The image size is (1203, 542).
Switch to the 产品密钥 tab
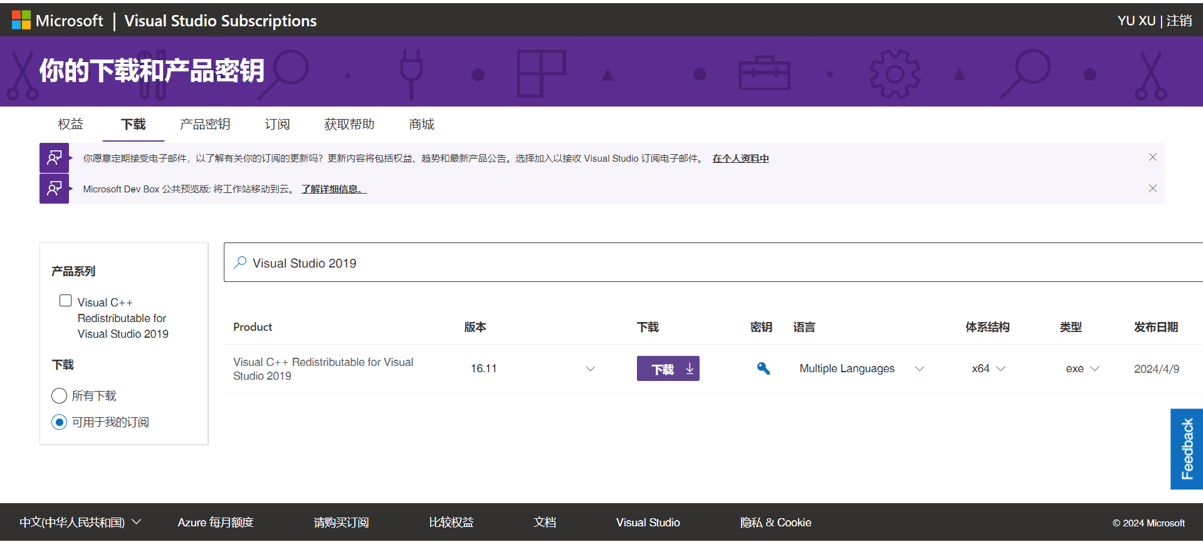[205, 124]
